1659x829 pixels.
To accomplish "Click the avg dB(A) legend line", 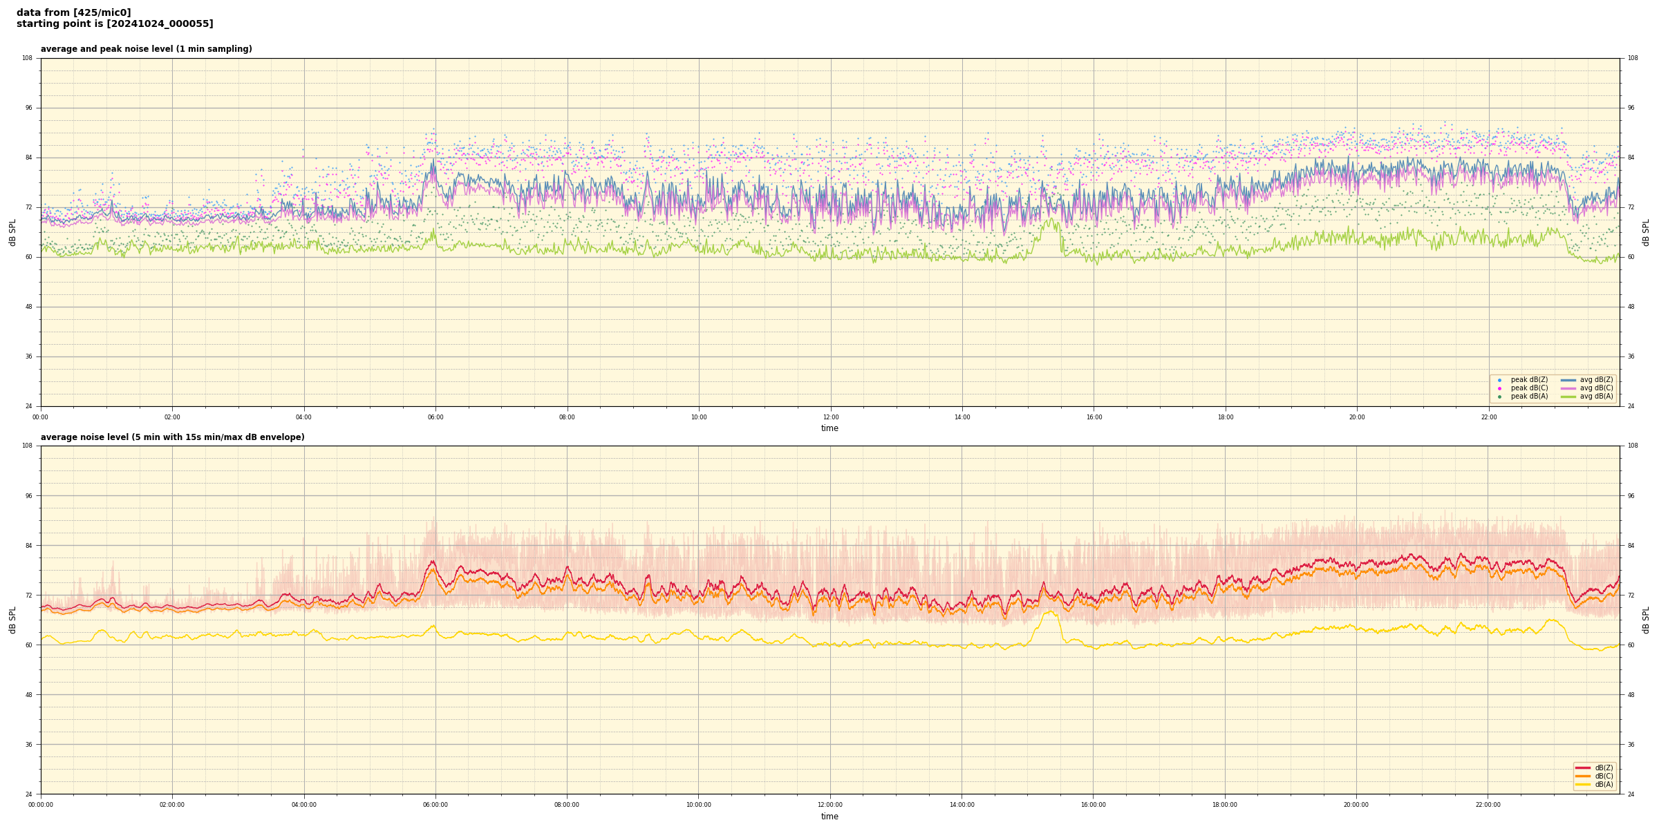I will point(1568,397).
